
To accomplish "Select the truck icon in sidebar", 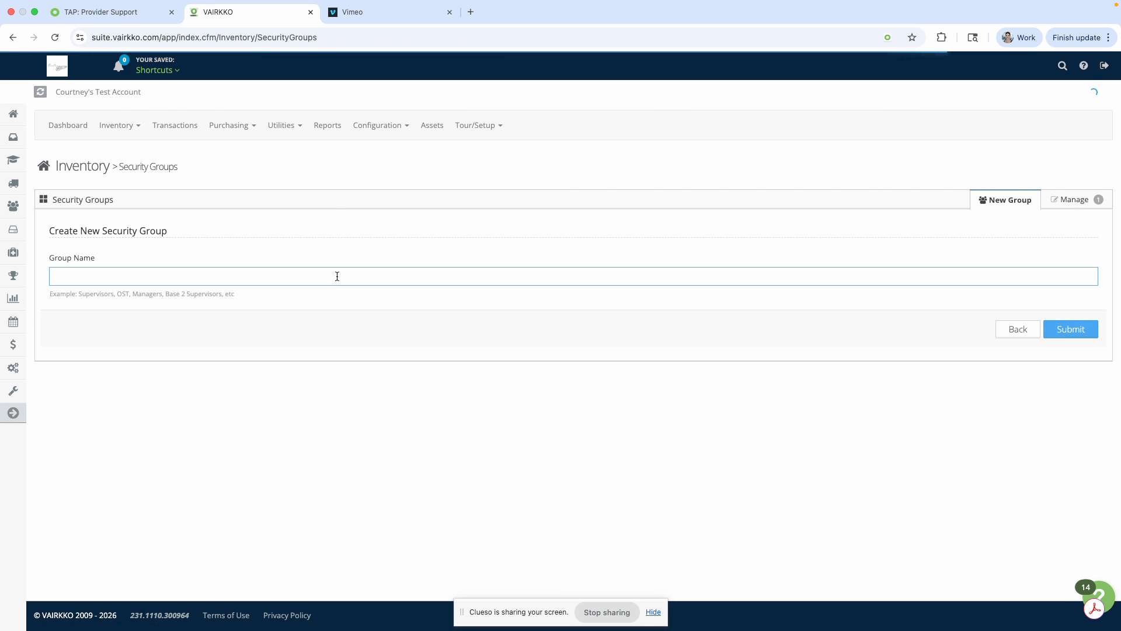I will click(13, 183).
